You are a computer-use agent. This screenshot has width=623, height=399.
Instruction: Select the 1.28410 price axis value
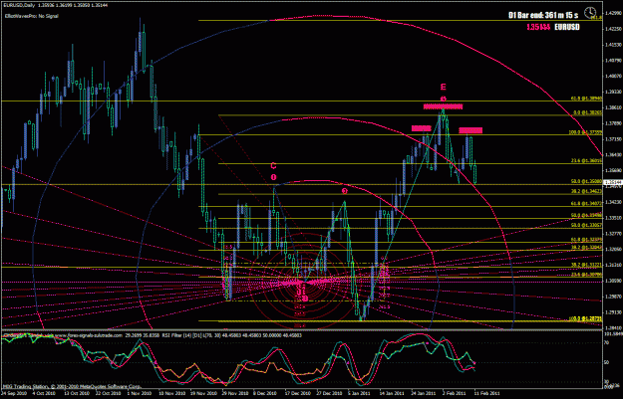pyautogui.click(x=613, y=328)
